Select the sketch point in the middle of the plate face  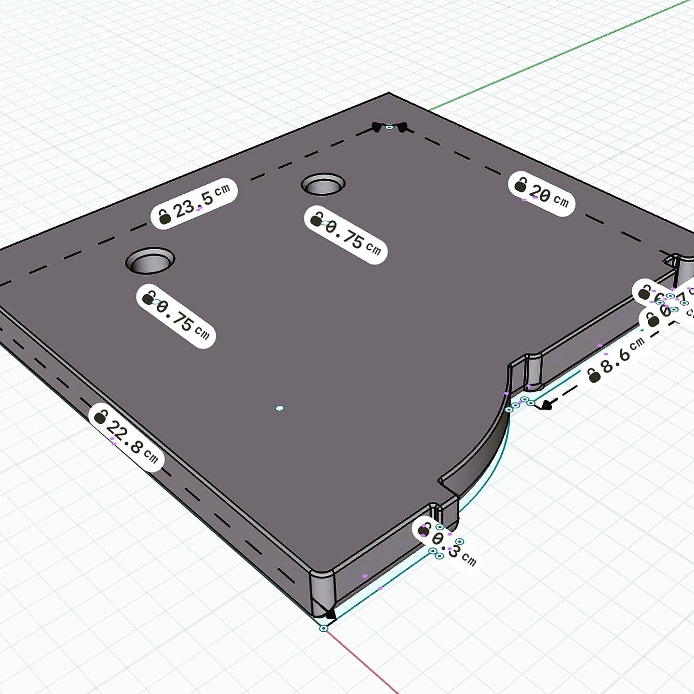tap(280, 408)
